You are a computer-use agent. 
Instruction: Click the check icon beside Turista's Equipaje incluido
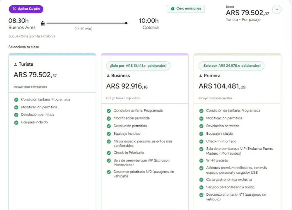click(x=16, y=122)
